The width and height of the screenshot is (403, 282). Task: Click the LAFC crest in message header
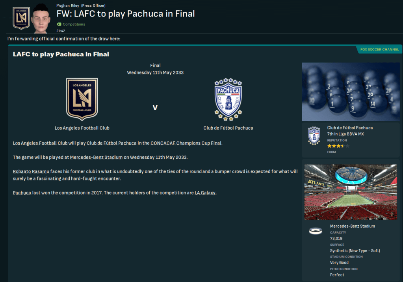(x=21, y=18)
